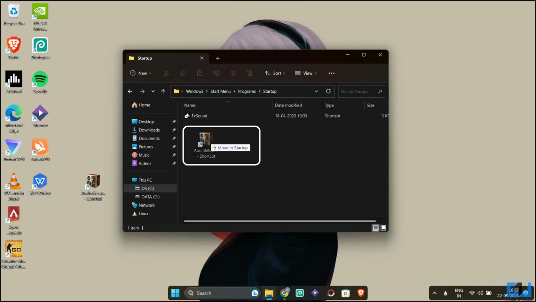Image resolution: width=536 pixels, height=302 pixels.
Task: Open File Explorer from the taskbar
Action: pos(269,293)
